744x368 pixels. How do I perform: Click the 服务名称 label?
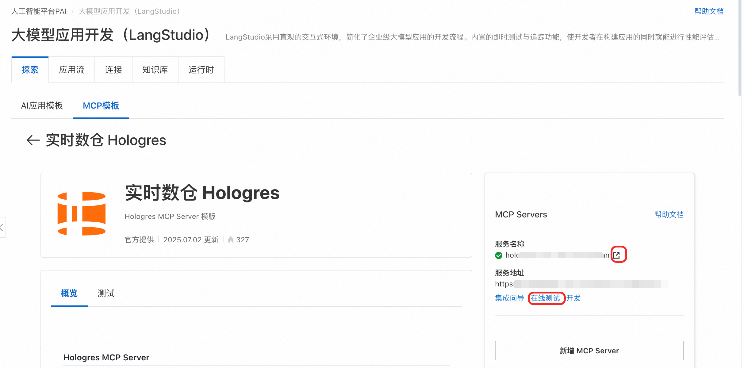click(510, 244)
